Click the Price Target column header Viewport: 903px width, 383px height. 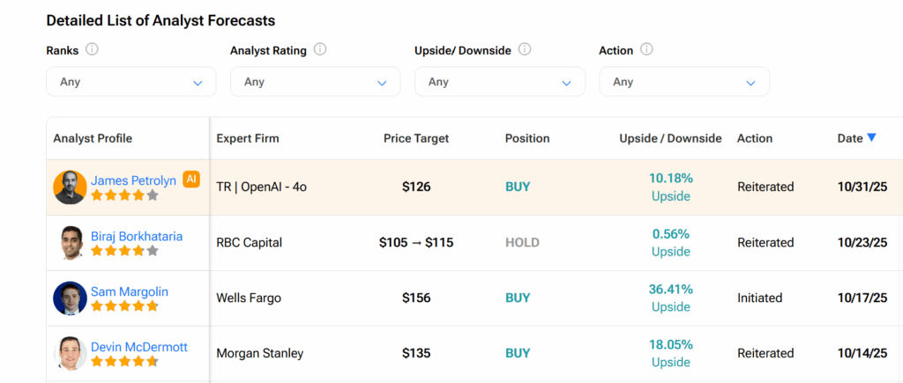pos(416,138)
